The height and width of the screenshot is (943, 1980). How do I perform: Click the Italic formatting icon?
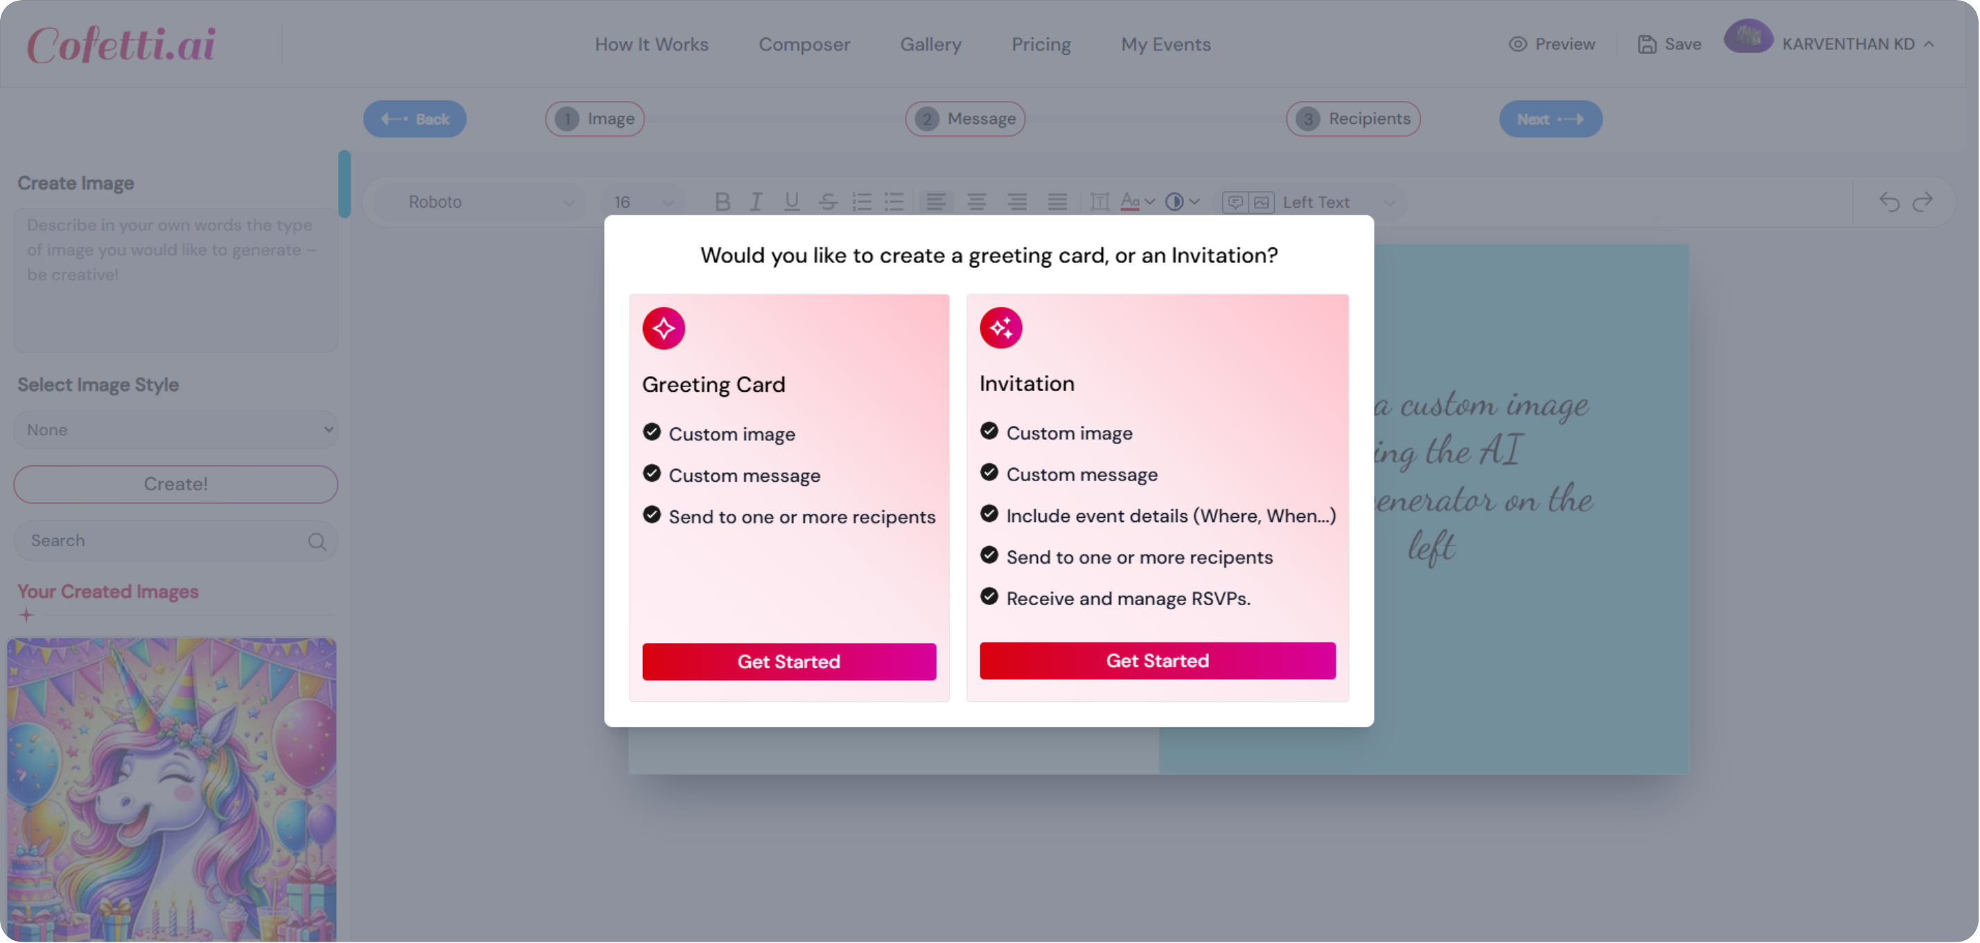755,201
